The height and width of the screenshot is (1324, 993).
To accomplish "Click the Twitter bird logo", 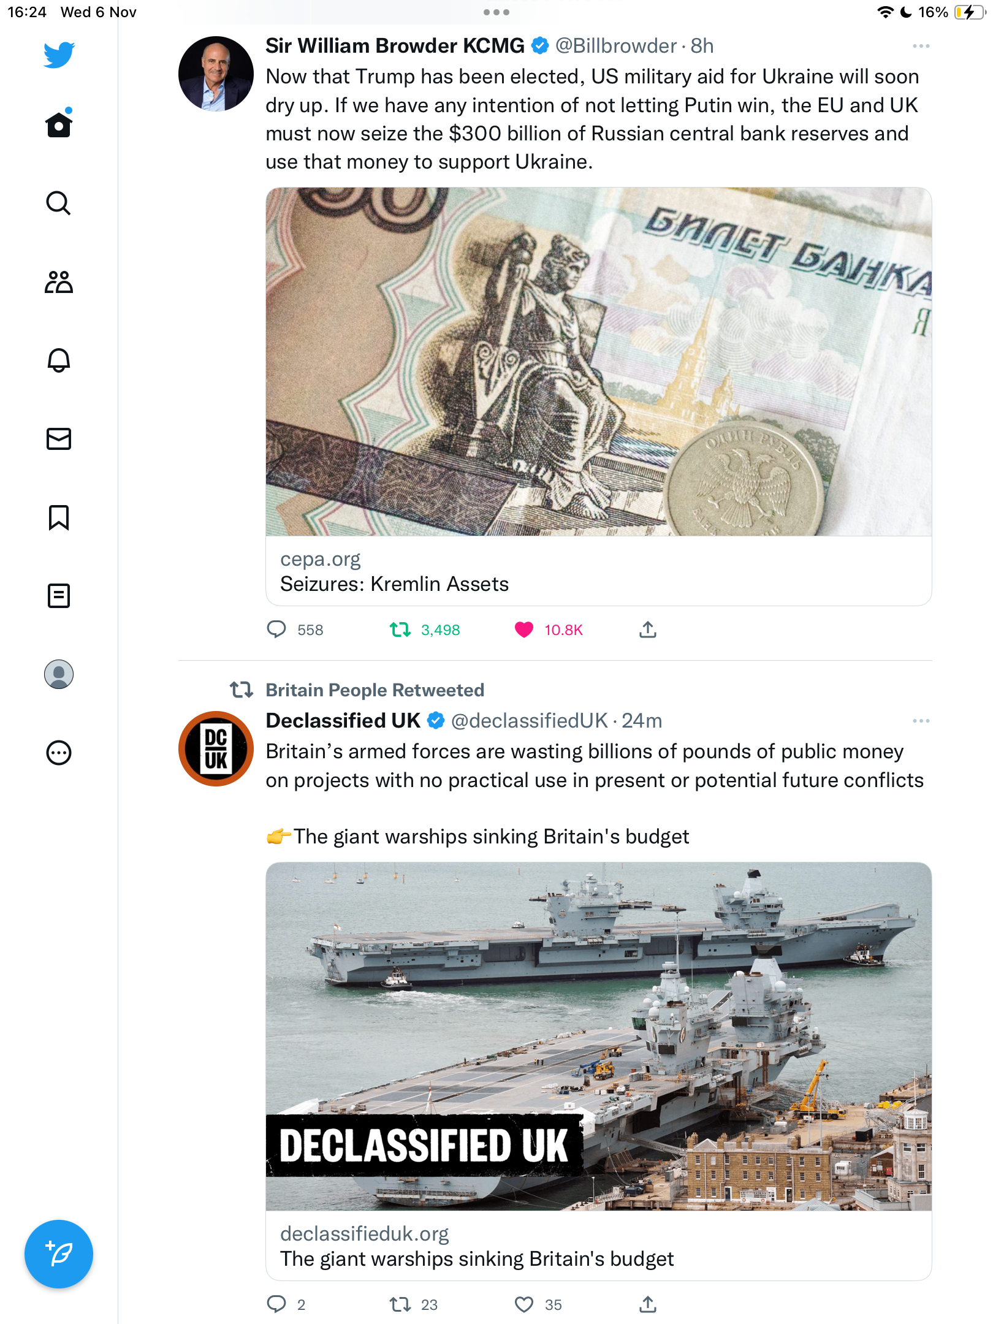I will pos(59,55).
